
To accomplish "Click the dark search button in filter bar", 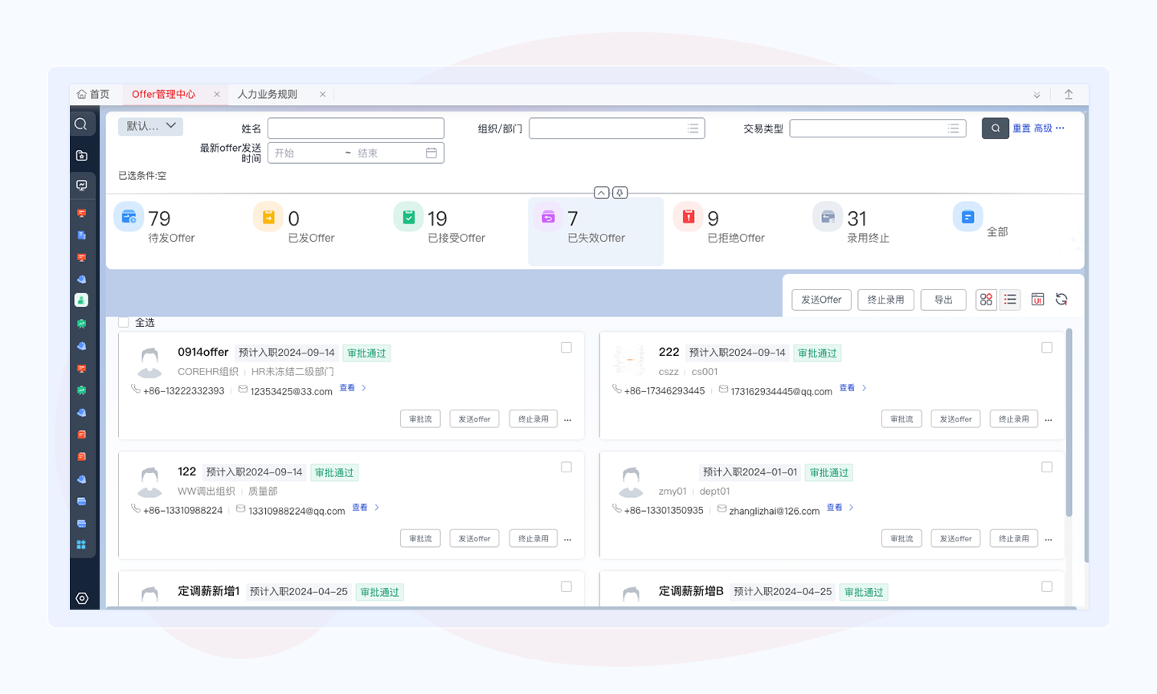I will coord(995,129).
